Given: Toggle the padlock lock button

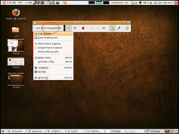Looking at the screenshot, I should 112,28.
